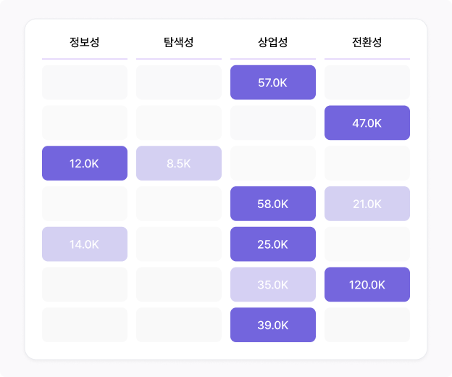Click the last empty cell under 탐색성
The image size is (452, 377).
pyautogui.click(x=179, y=325)
